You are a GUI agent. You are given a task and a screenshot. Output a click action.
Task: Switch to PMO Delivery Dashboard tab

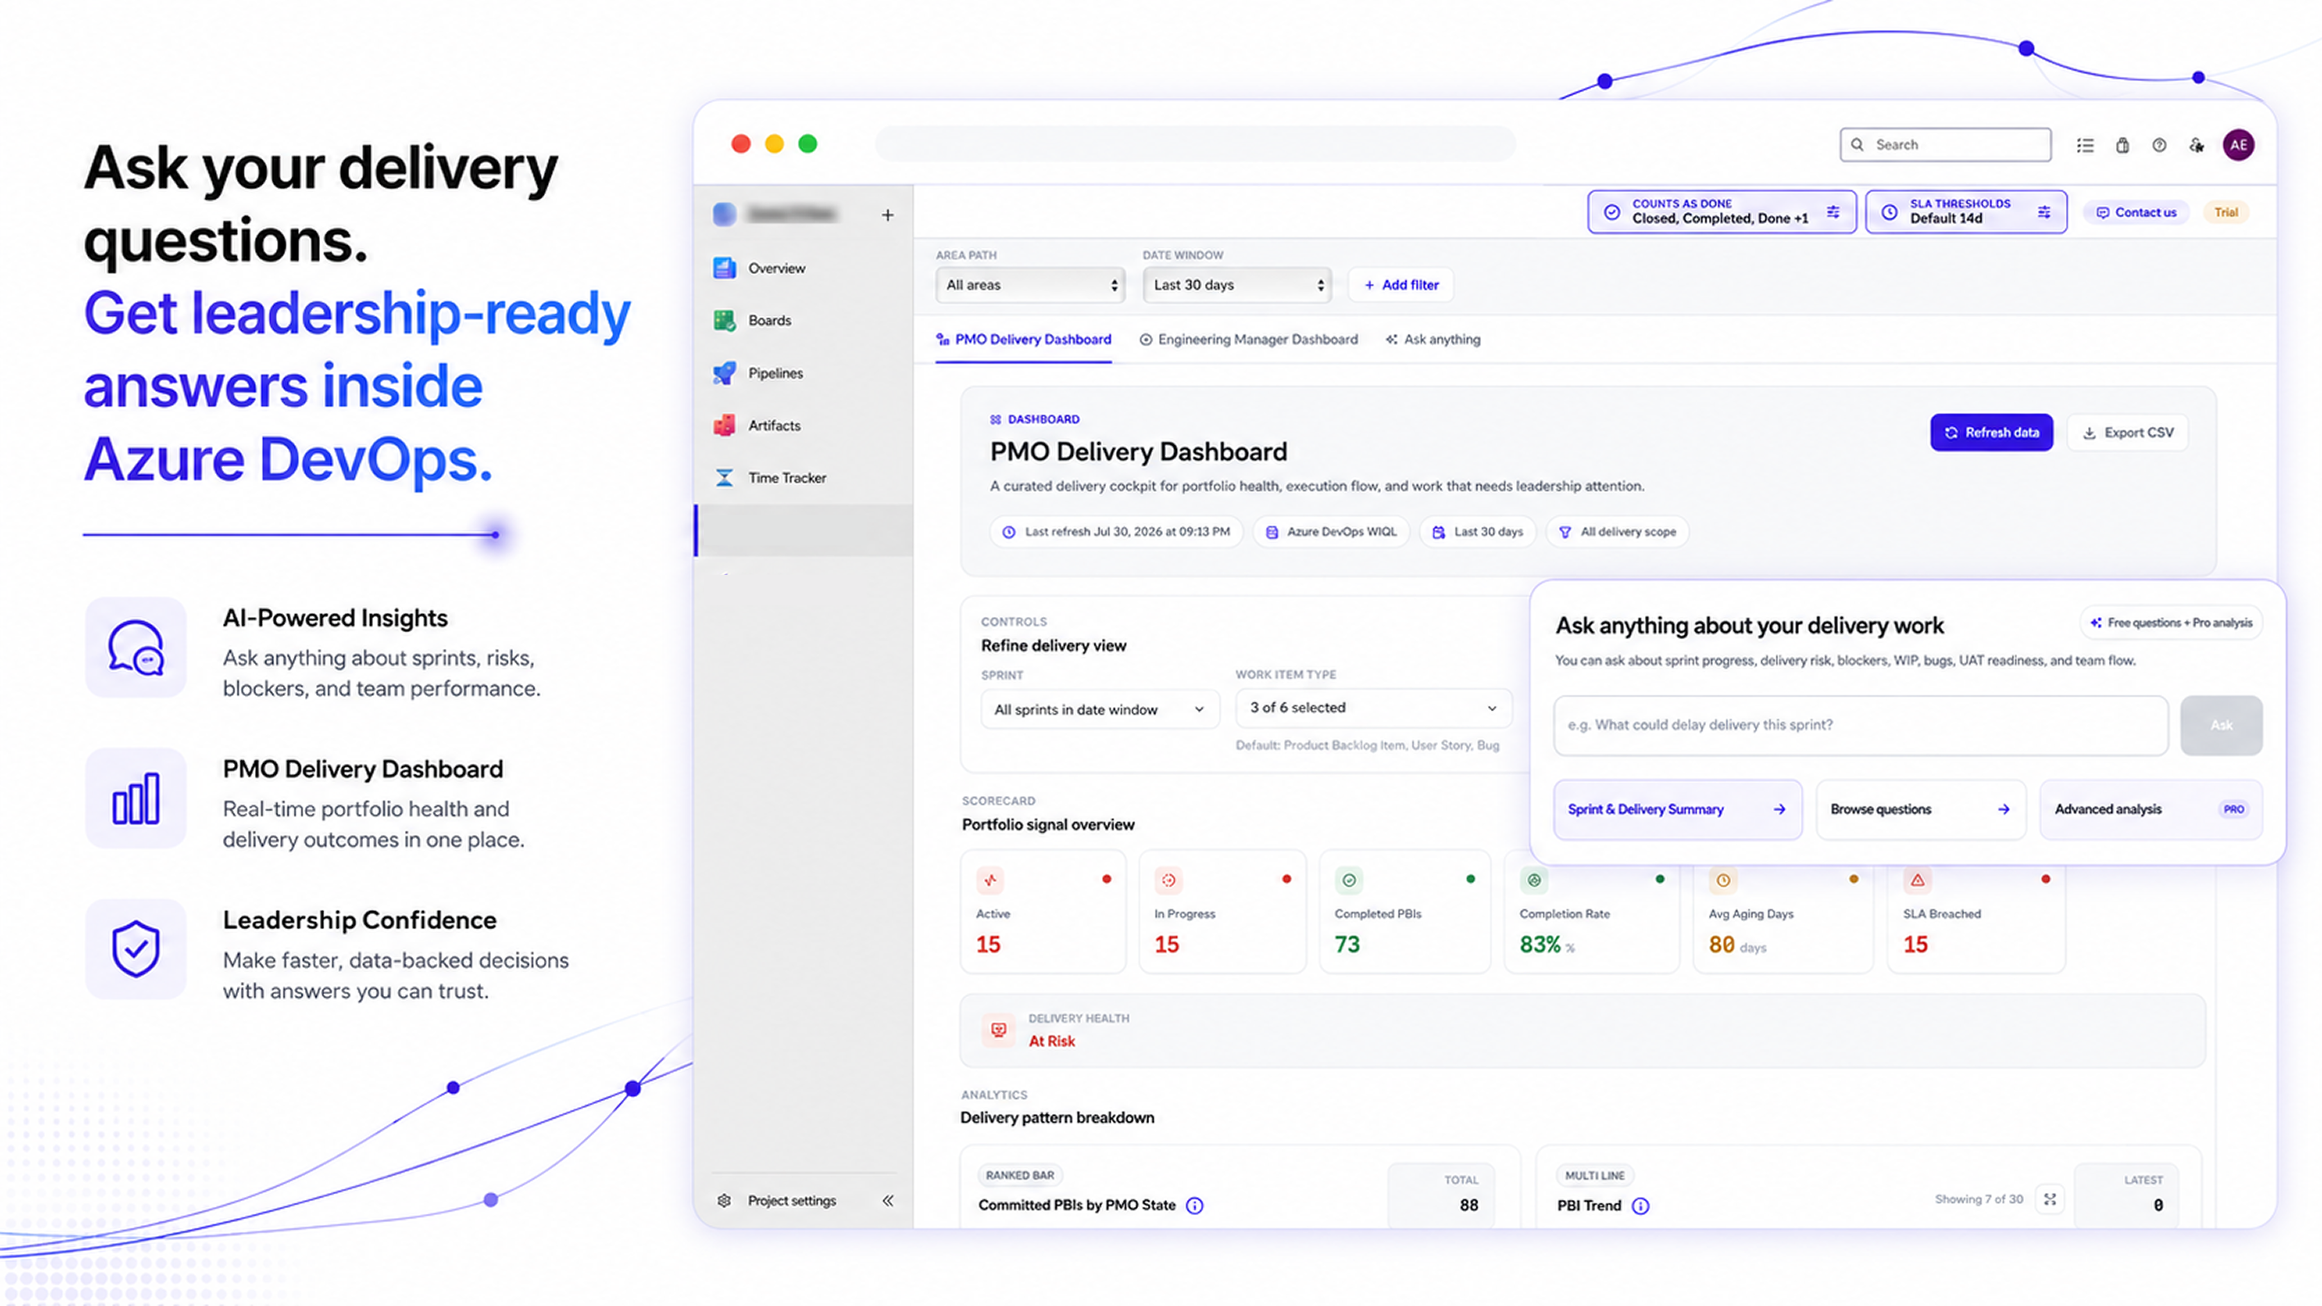point(1023,339)
